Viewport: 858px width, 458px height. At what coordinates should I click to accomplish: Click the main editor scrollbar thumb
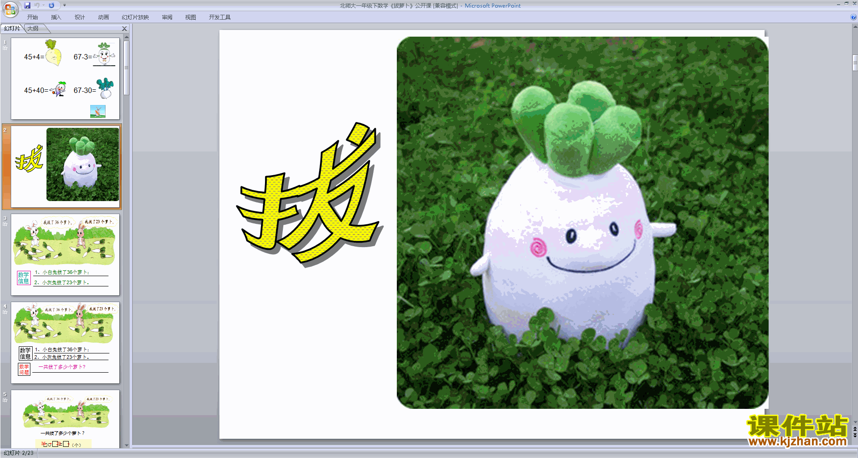[855, 63]
